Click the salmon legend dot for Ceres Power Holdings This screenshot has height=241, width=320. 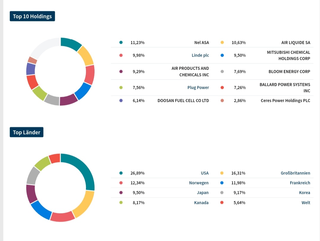pyautogui.click(x=222, y=101)
